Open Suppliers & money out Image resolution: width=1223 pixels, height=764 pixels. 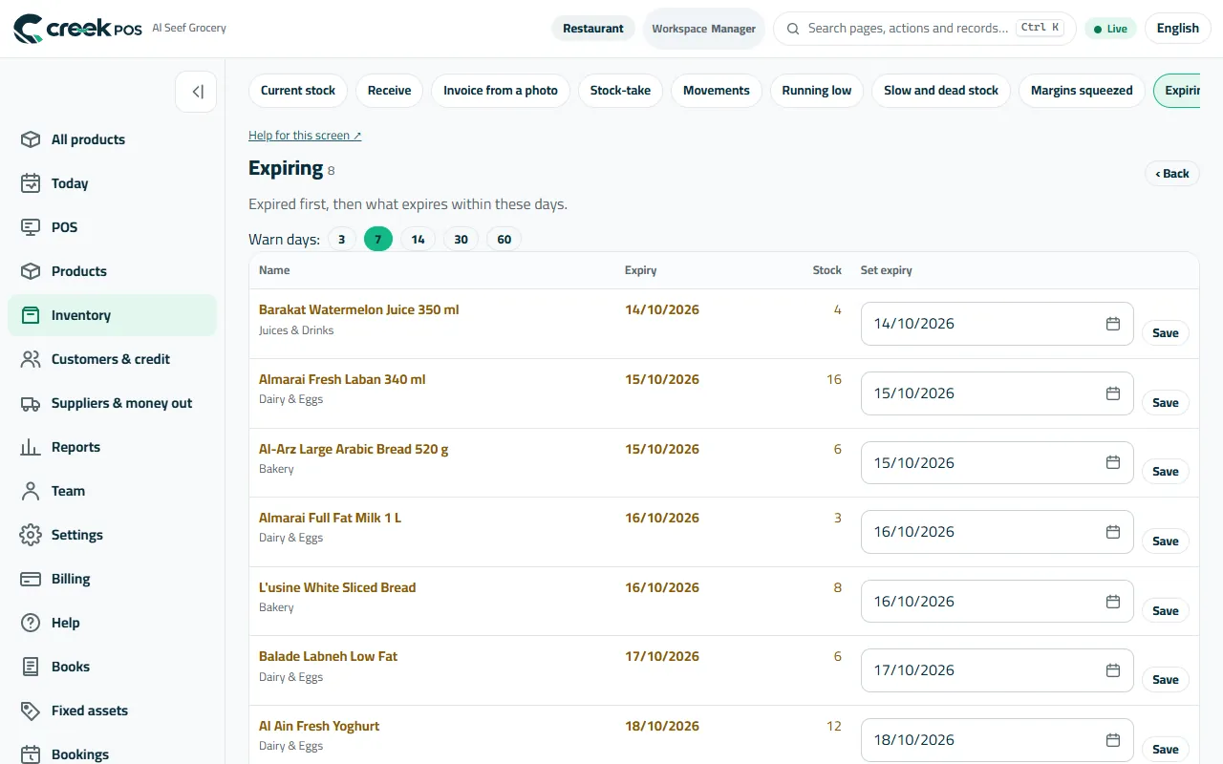click(x=112, y=403)
